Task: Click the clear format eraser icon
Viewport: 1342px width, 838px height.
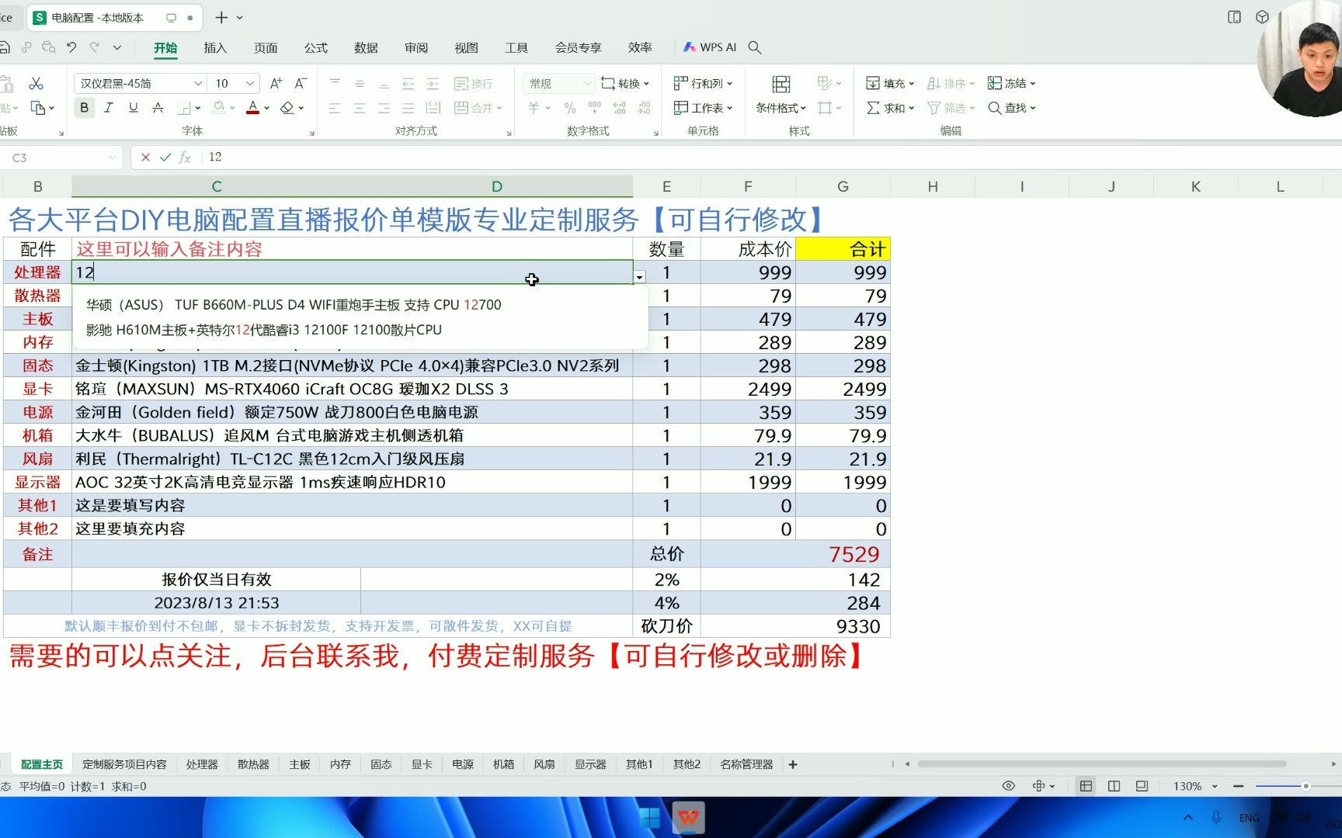Action: coord(287,108)
